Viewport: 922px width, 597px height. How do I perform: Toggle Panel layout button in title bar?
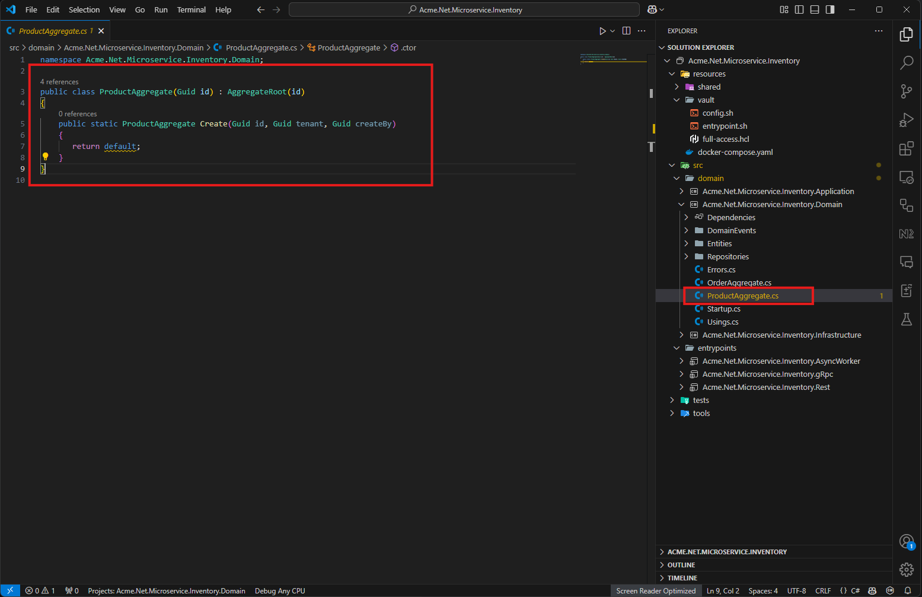click(815, 9)
